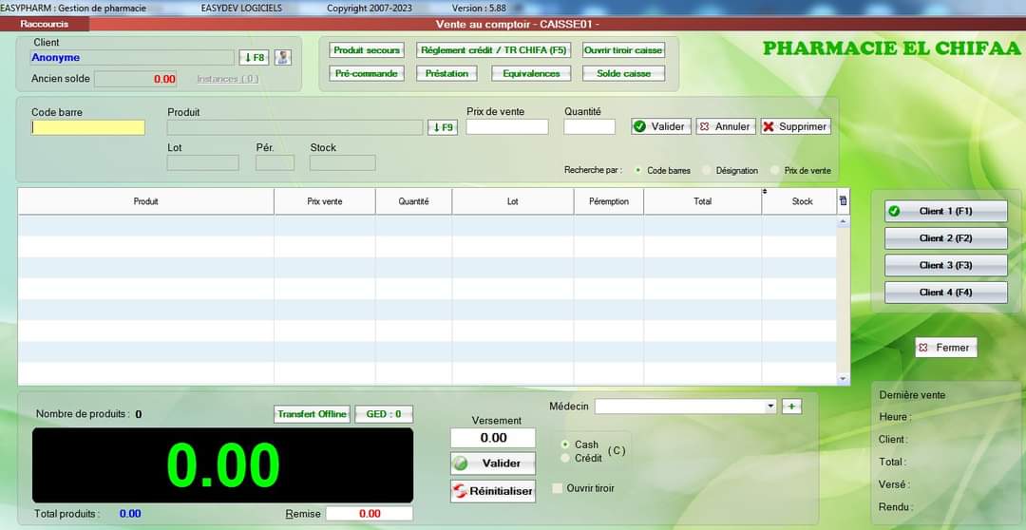Screen dimensions: 1026x530
Task: Click the Annuler button
Action: pos(726,126)
